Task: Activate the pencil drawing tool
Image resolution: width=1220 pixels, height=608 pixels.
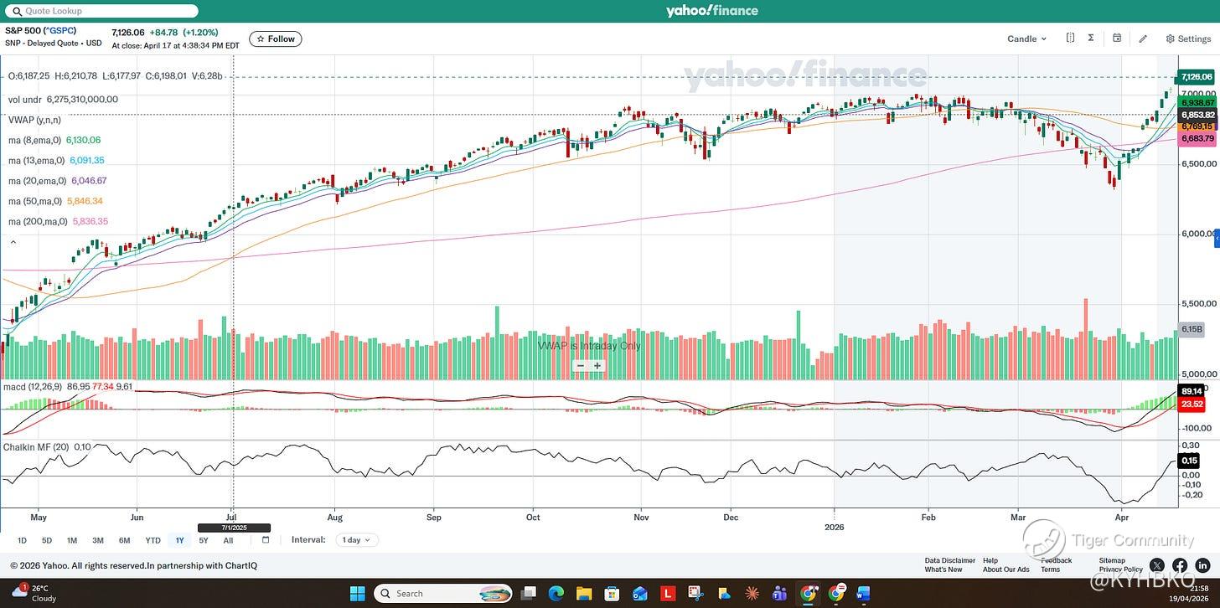Action: 1143,39
